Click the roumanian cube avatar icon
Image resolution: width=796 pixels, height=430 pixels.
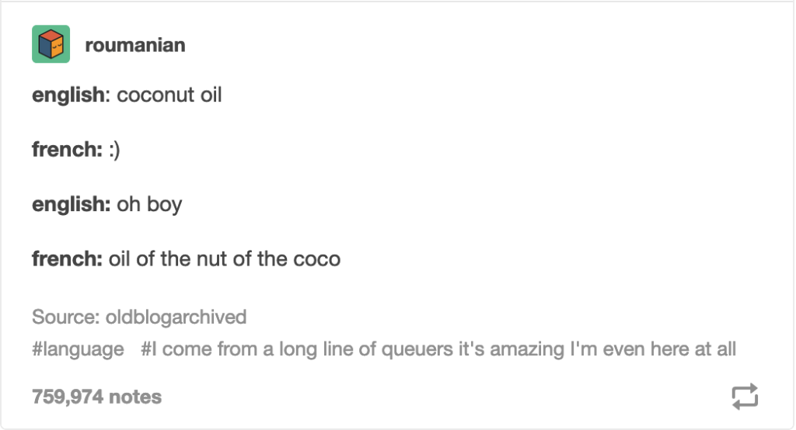point(51,44)
